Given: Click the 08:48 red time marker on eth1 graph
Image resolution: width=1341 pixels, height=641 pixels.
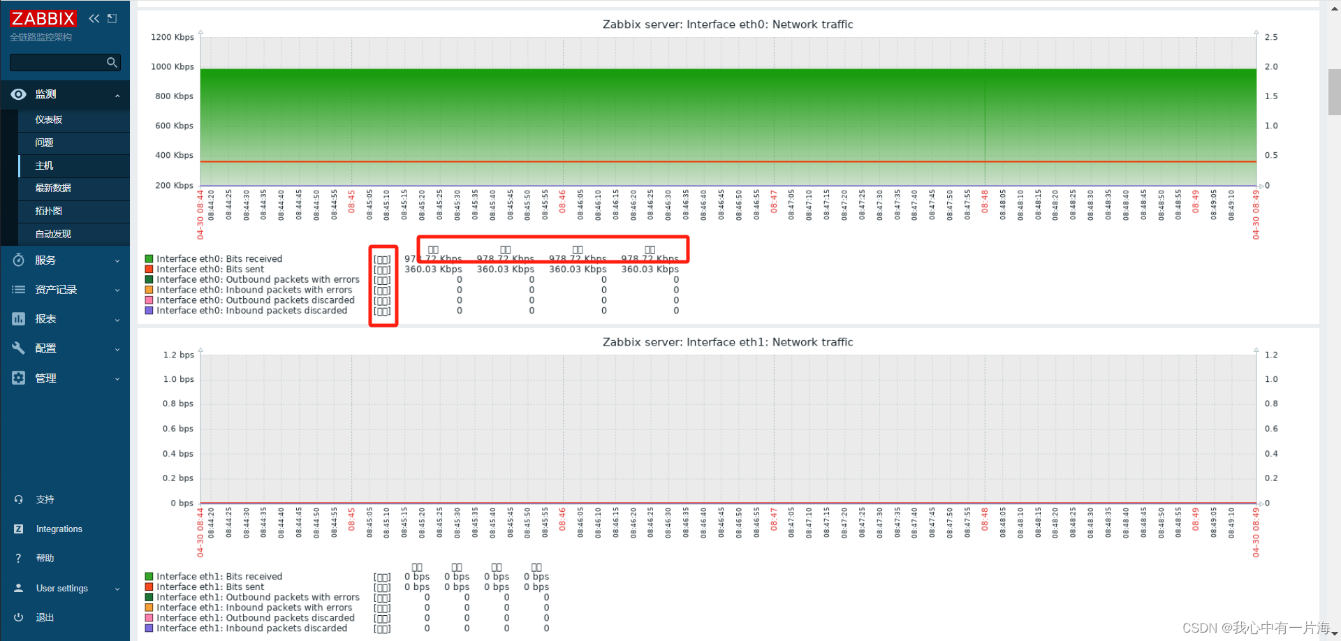Looking at the screenshot, I should (985, 519).
